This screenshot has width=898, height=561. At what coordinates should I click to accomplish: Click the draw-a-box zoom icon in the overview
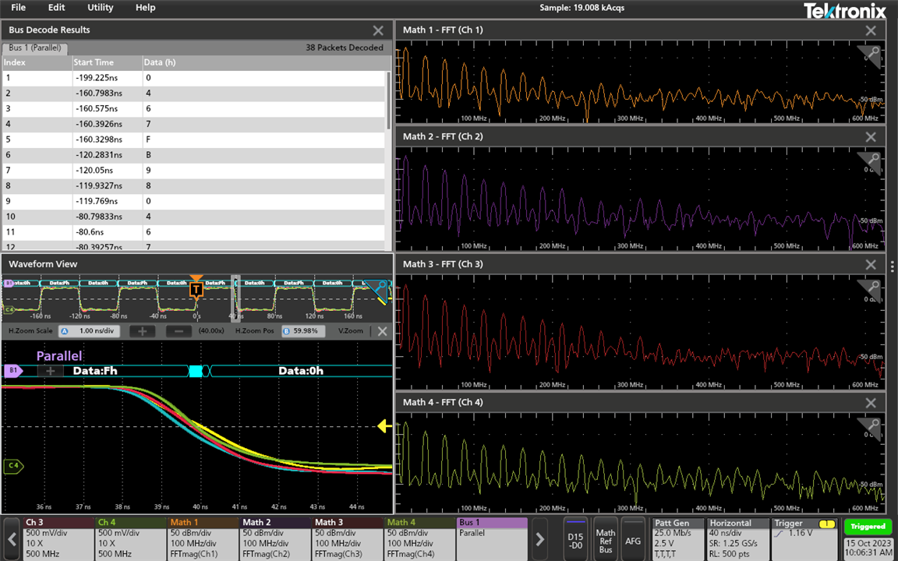380,287
